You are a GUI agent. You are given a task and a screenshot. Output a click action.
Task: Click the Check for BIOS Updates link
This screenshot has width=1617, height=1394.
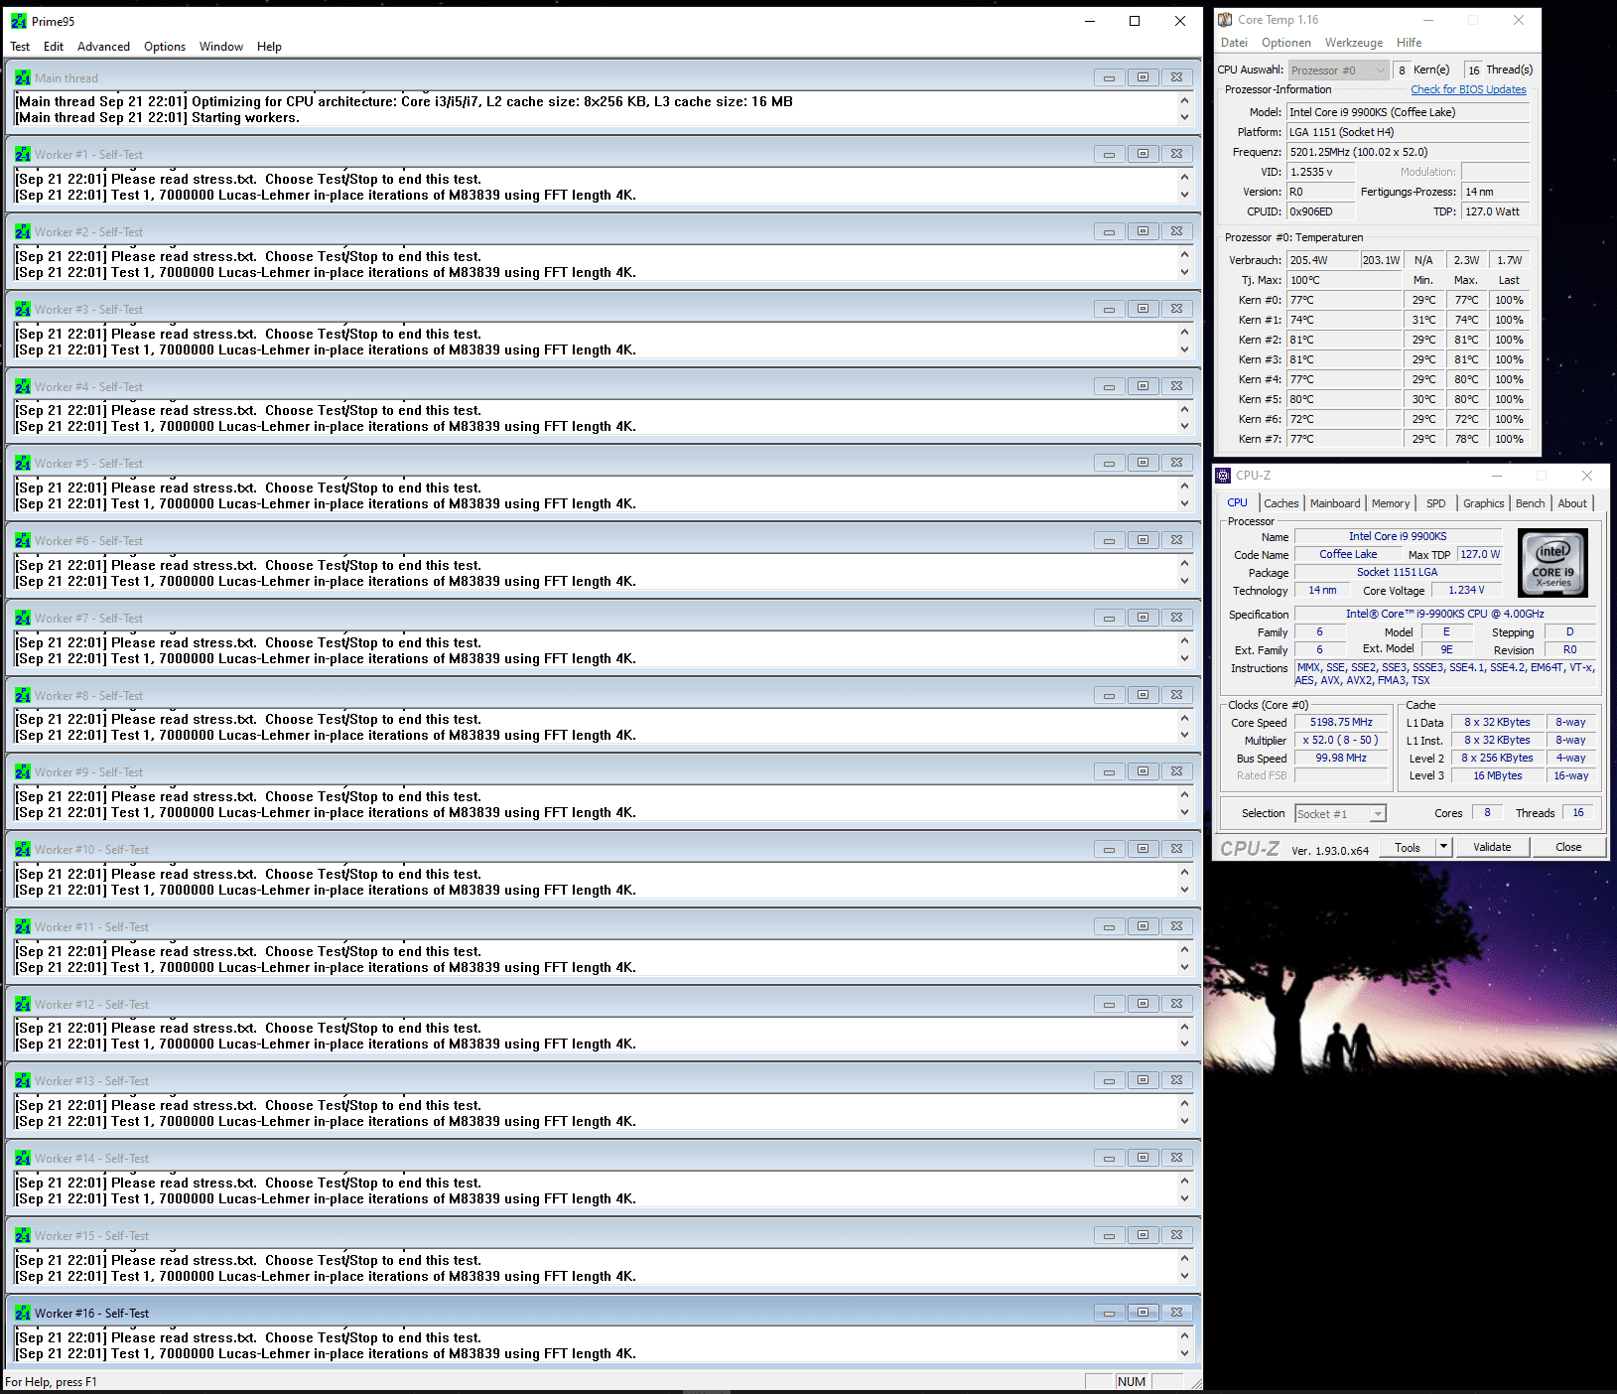[x=1468, y=89]
